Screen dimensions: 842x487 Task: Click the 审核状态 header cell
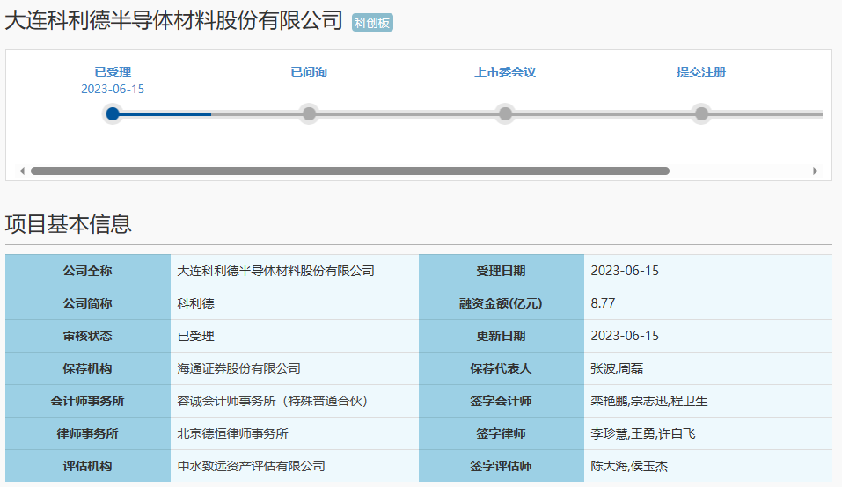pos(88,337)
